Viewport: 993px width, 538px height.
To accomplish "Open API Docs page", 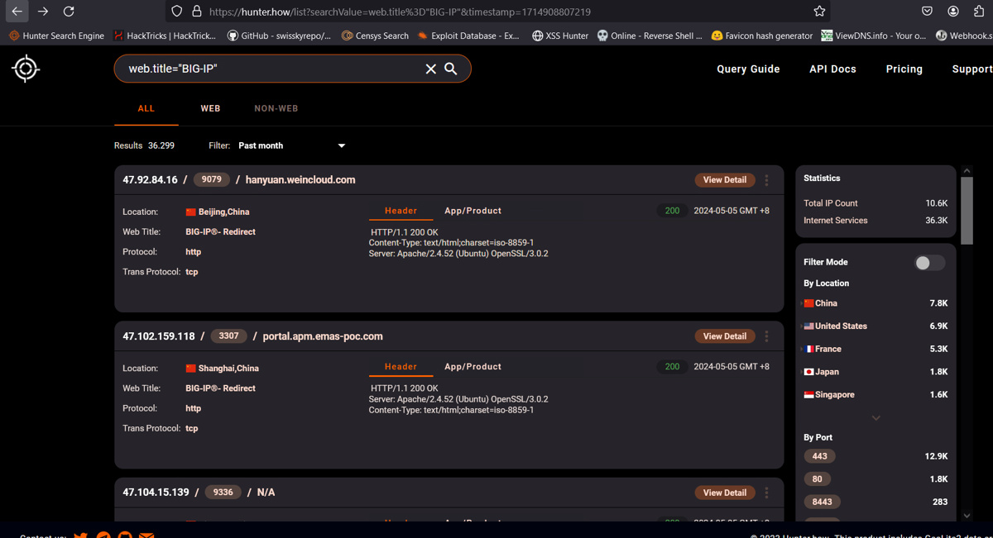I will coord(832,69).
